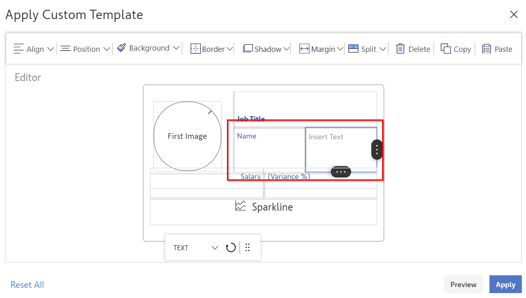Click the vertical three-dot cell handle
The width and height of the screenshot is (526, 298).
(x=376, y=150)
